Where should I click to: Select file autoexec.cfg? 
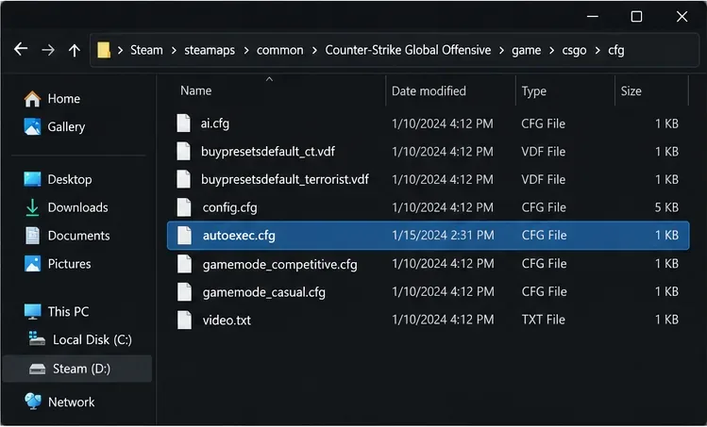428,235
